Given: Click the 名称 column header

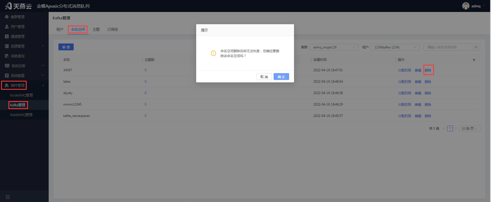Looking at the screenshot, I should click(x=67, y=60).
